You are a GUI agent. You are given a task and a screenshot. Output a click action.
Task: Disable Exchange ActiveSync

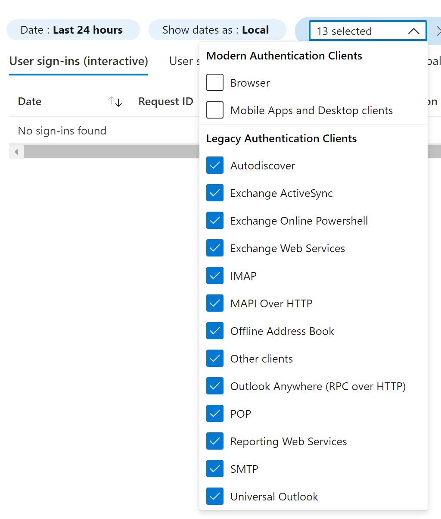click(214, 193)
